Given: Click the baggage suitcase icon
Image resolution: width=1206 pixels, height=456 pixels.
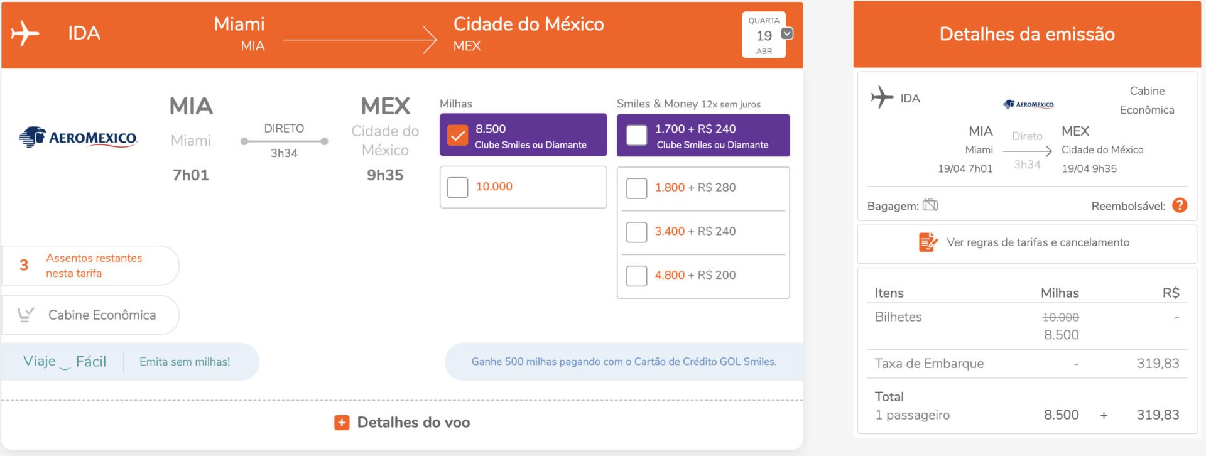Looking at the screenshot, I should coord(930,205).
